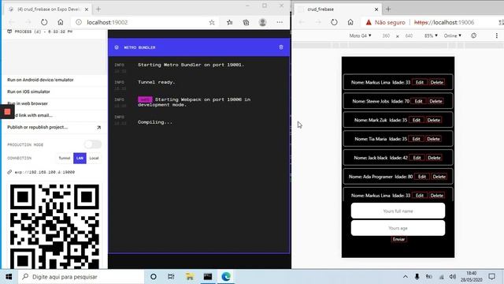This screenshot has height=284, width=504.
Task: Select Local connection type
Action: [94, 158]
